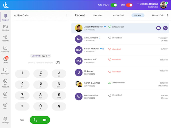The image size is (171, 128).
Task: Click the Active Calls heading
Action: tap(21, 16)
